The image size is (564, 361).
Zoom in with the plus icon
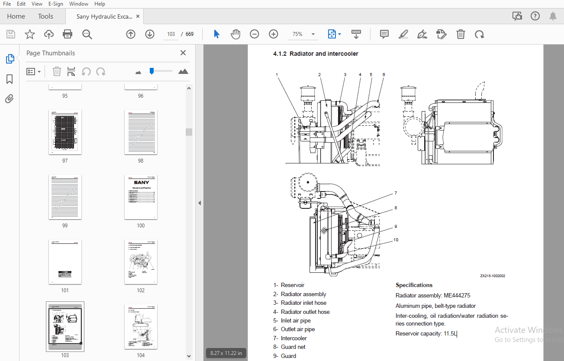tap(274, 34)
